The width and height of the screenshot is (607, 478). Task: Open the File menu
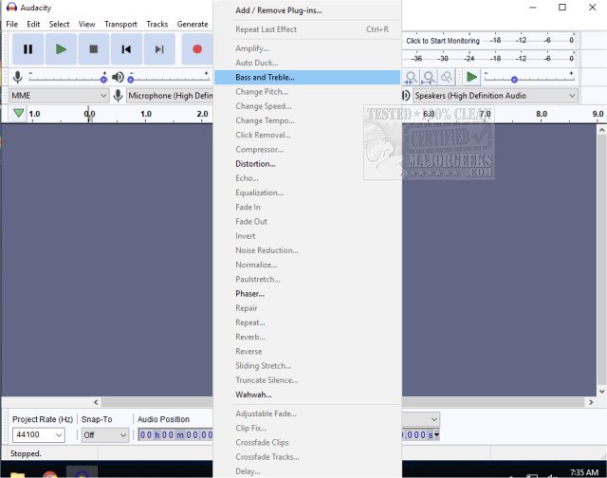(12, 24)
